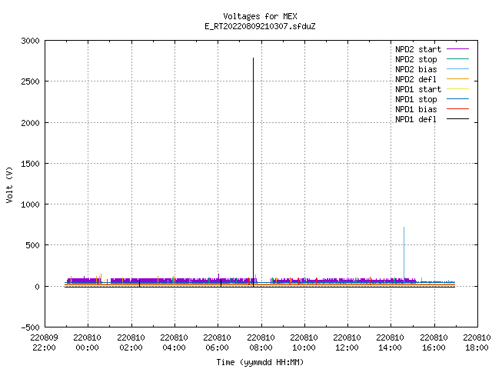The width and height of the screenshot is (492, 369).
Task: Click the 2000 y-axis tick label
Action: (31, 123)
